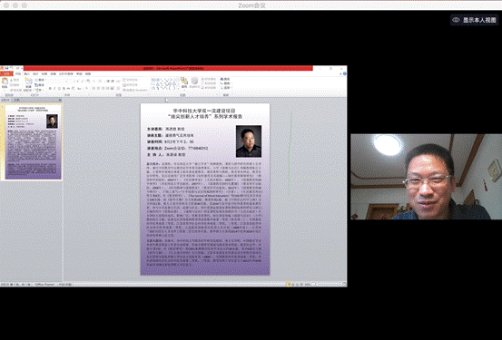The width and height of the screenshot is (502, 340).
Task: Open the Select dropdown in editing group
Action: point(226,87)
